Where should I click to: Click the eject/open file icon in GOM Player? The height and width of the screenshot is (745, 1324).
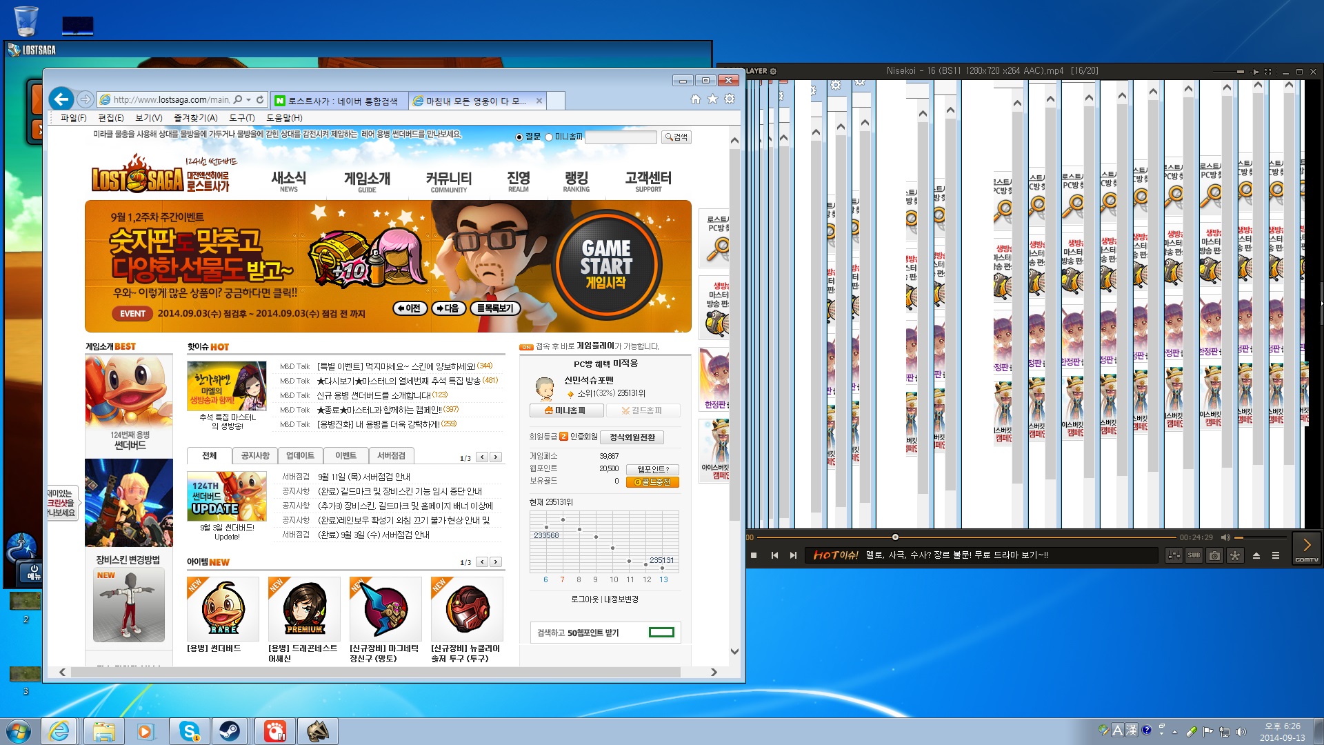pos(1256,555)
